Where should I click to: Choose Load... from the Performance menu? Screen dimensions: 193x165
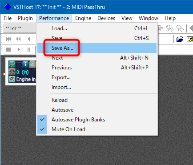97,28
